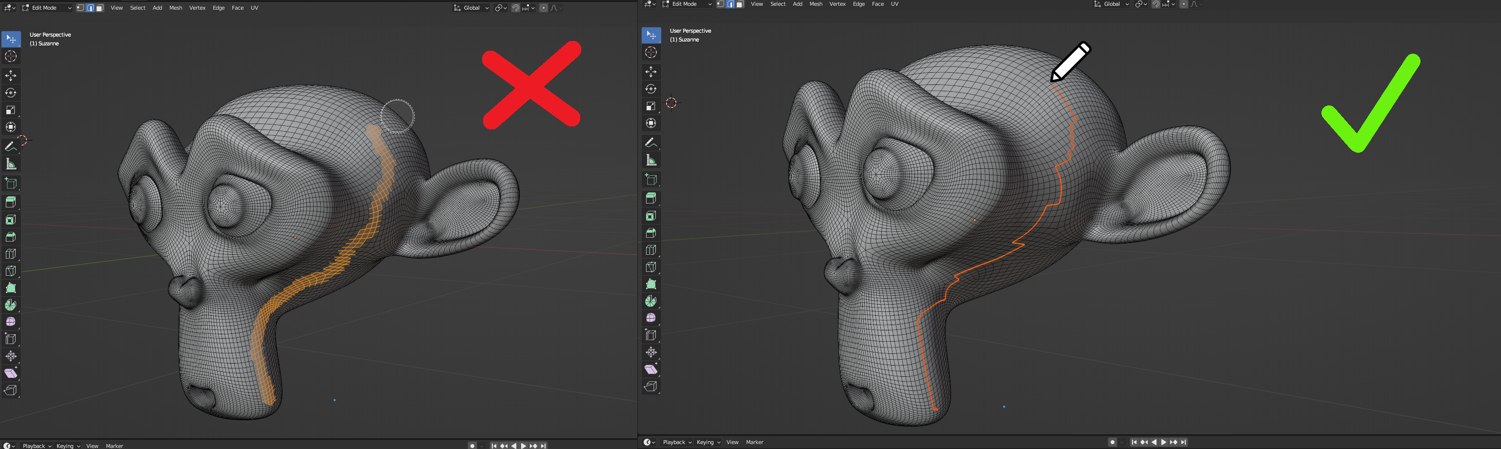Activate the Annotate pencil tool in left viewport
1501x449 pixels.
11,146
